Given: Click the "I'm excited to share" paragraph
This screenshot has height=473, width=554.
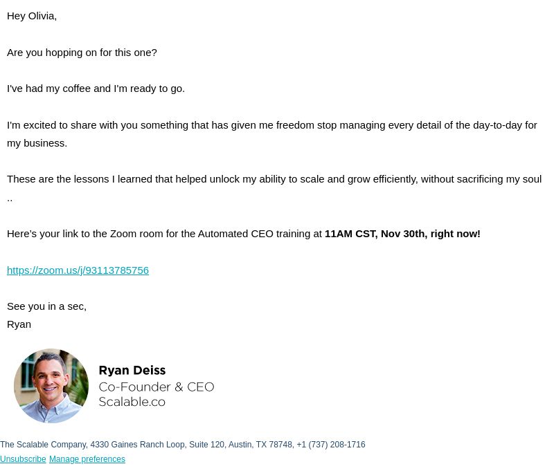Looking at the screenshot, I should 272,134.
